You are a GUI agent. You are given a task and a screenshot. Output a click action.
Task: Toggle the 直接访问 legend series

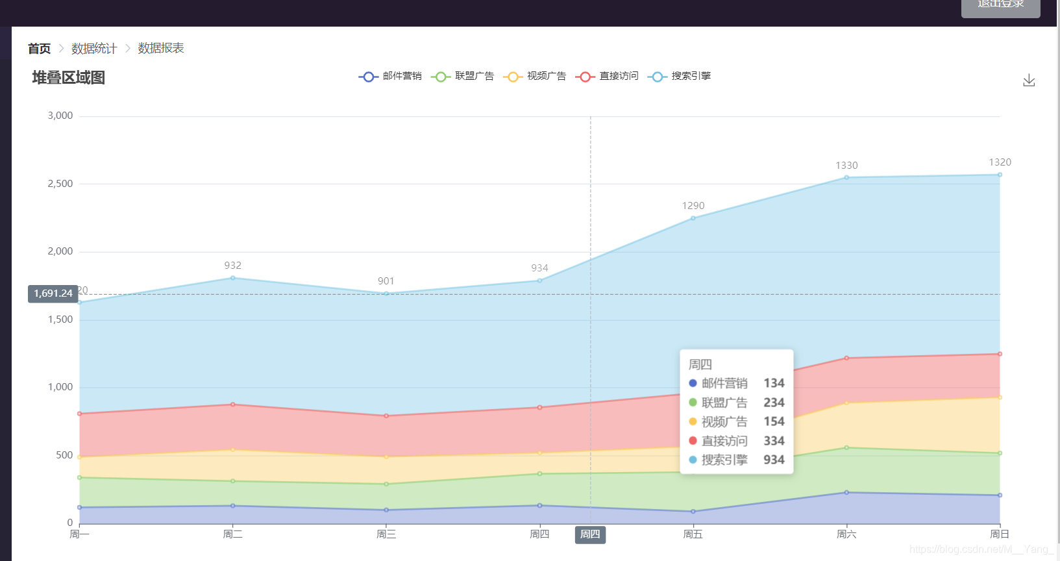pos(607,77)
